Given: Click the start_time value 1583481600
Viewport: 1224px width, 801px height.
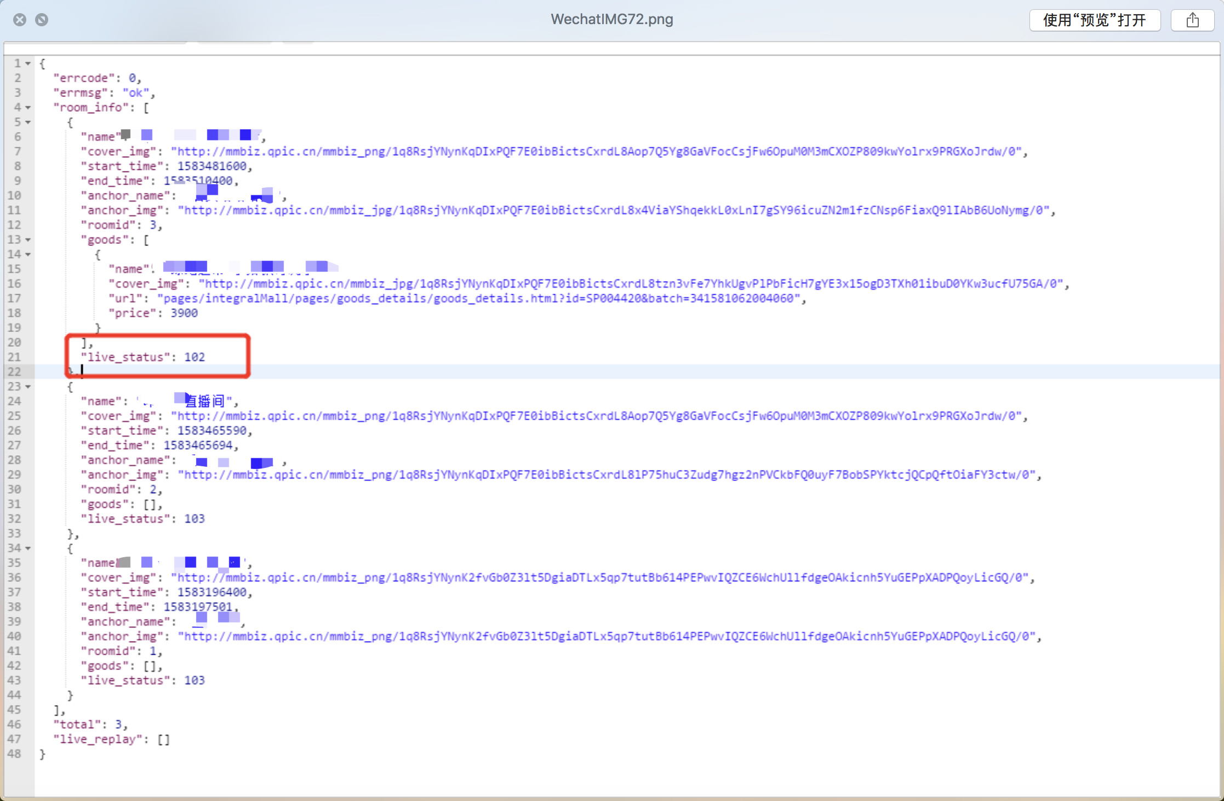Looking at the screenshot, I should pos(211,167).
